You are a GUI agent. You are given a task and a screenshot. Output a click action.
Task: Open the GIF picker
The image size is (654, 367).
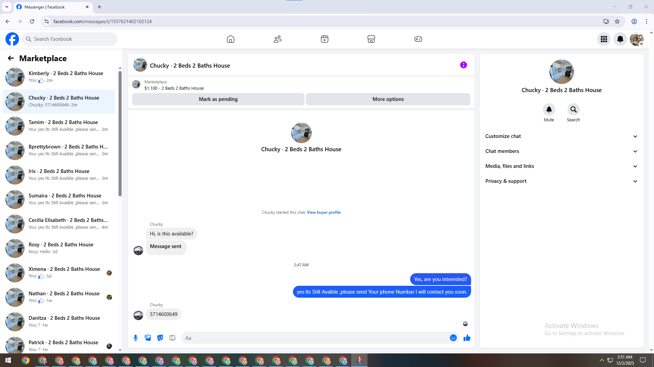point(172,338)
